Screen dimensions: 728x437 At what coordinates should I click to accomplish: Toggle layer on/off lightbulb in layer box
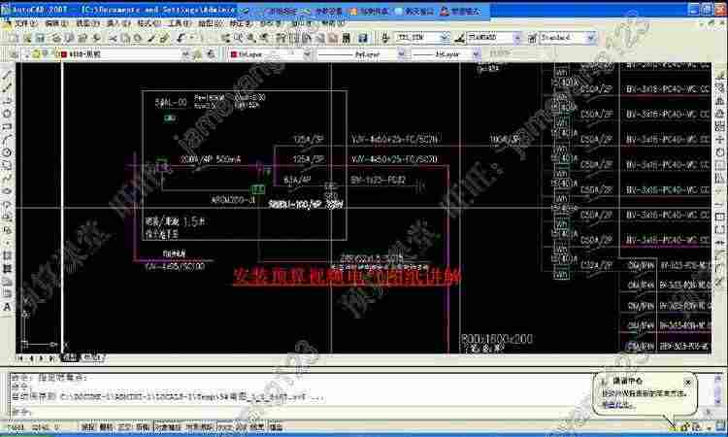point(36,54)
